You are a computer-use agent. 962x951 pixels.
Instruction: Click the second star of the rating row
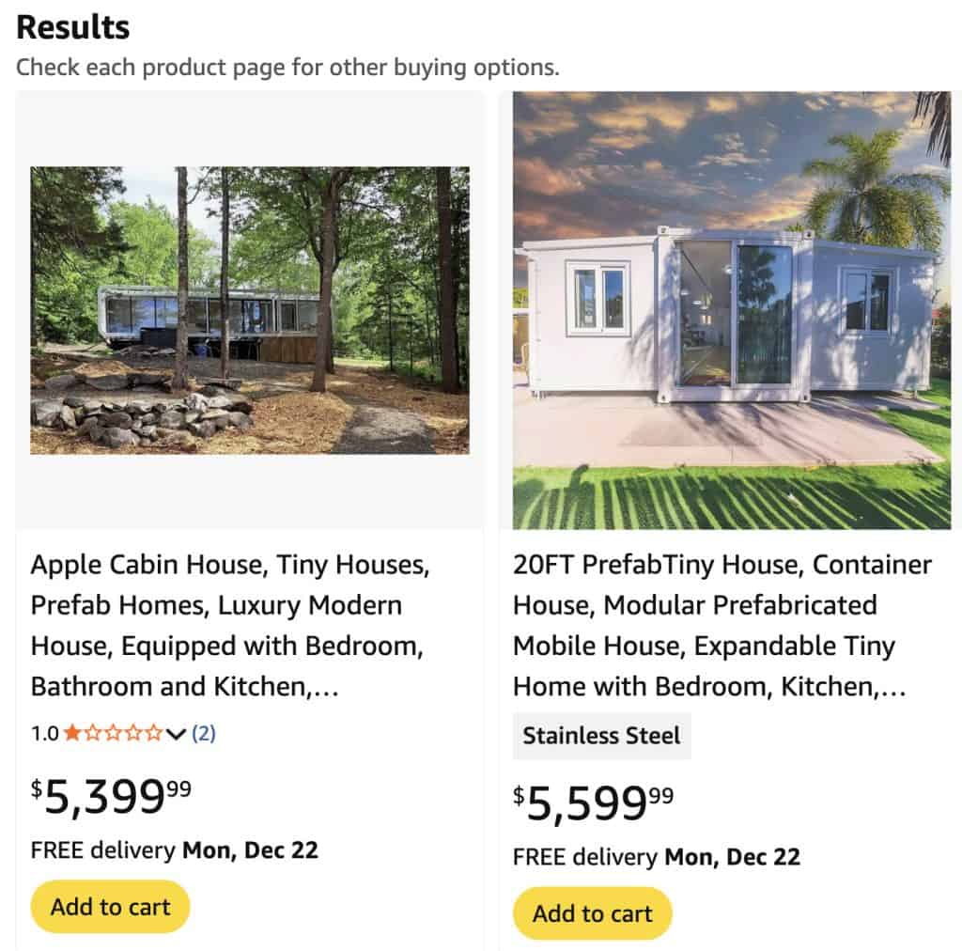[93, 733]
